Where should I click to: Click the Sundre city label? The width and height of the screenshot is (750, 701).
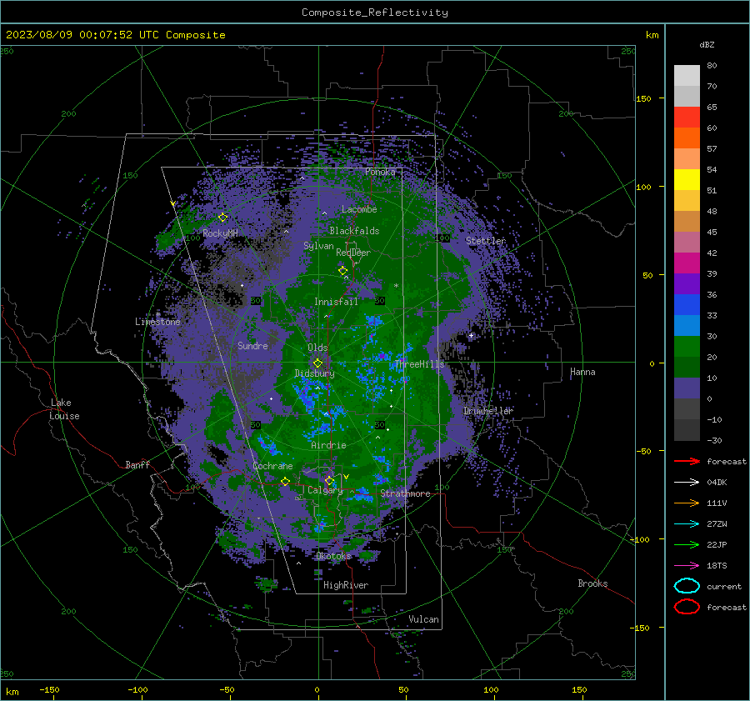tap(252, 345)
